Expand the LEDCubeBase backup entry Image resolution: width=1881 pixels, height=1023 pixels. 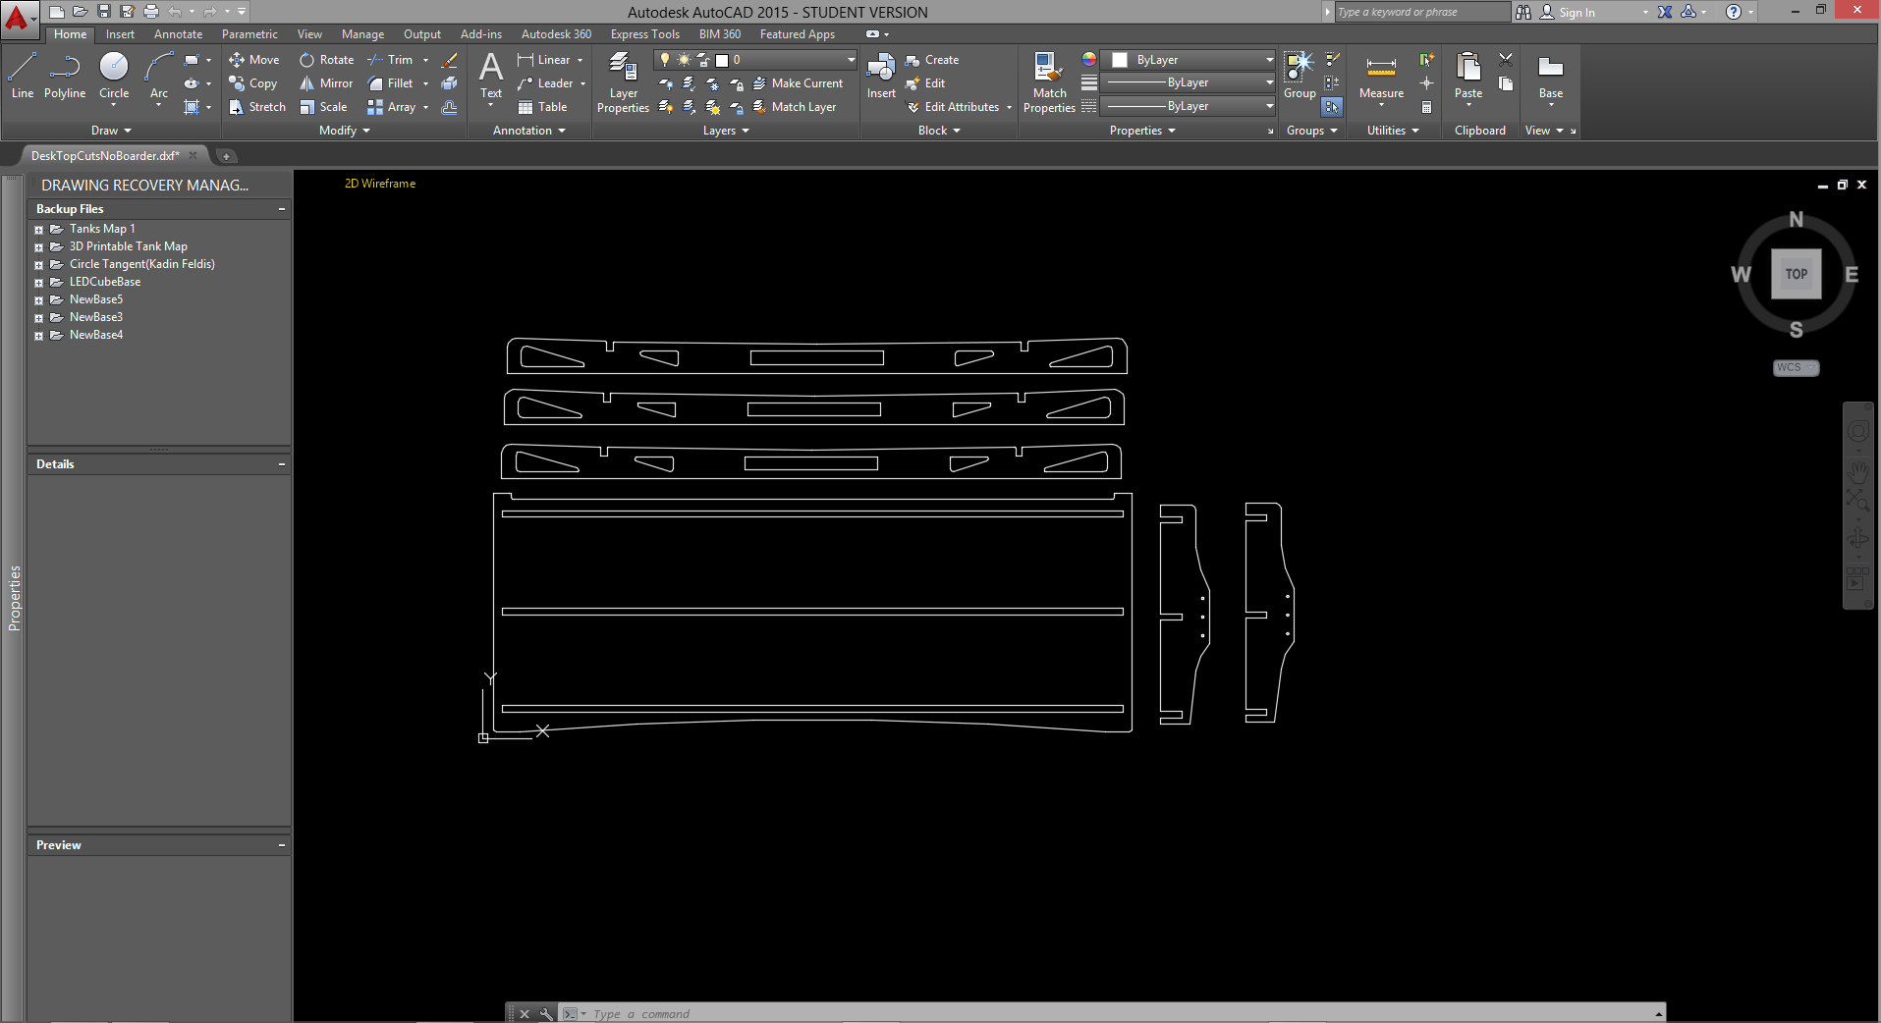coord(38,283)
